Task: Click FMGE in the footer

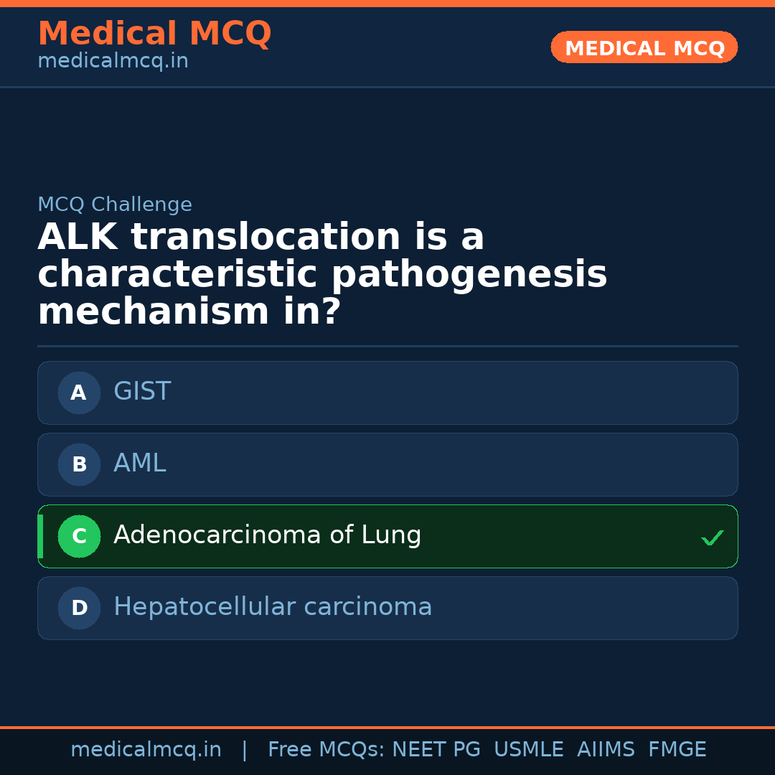Action: click(x=677, y=750)
